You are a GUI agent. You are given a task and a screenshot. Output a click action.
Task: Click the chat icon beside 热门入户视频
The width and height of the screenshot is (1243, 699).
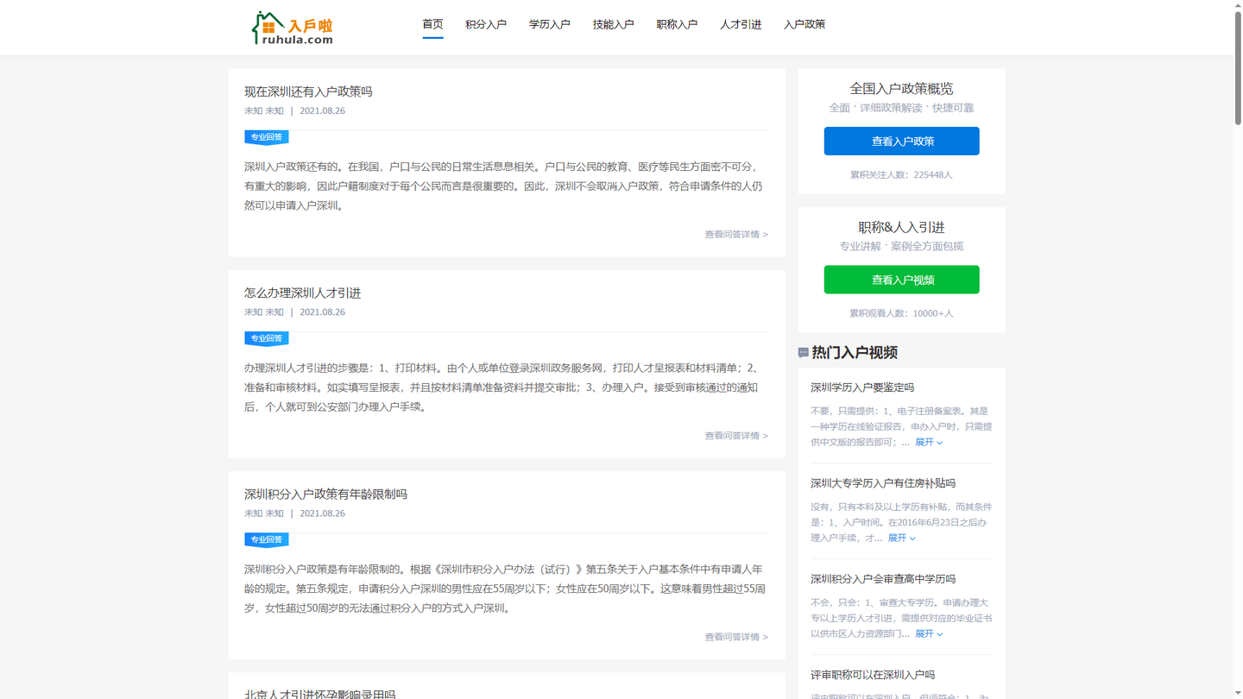(804, 353)
